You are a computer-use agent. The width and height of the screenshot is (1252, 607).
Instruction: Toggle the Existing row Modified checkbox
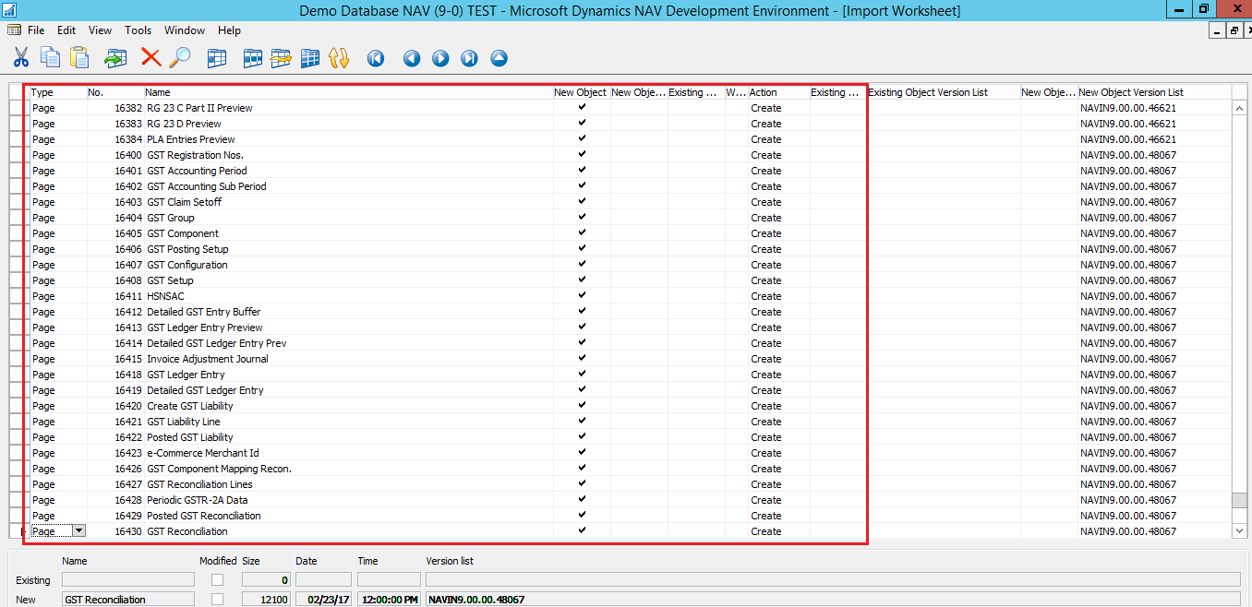click(x=217, y=580)
